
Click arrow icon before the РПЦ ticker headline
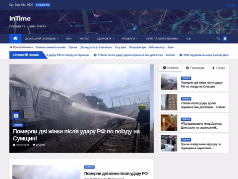[181, 55]
